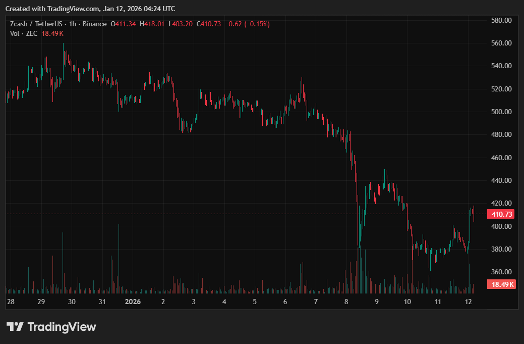Click the 28 date marker on time axis
Screen dimensions: 524x344
11,302
